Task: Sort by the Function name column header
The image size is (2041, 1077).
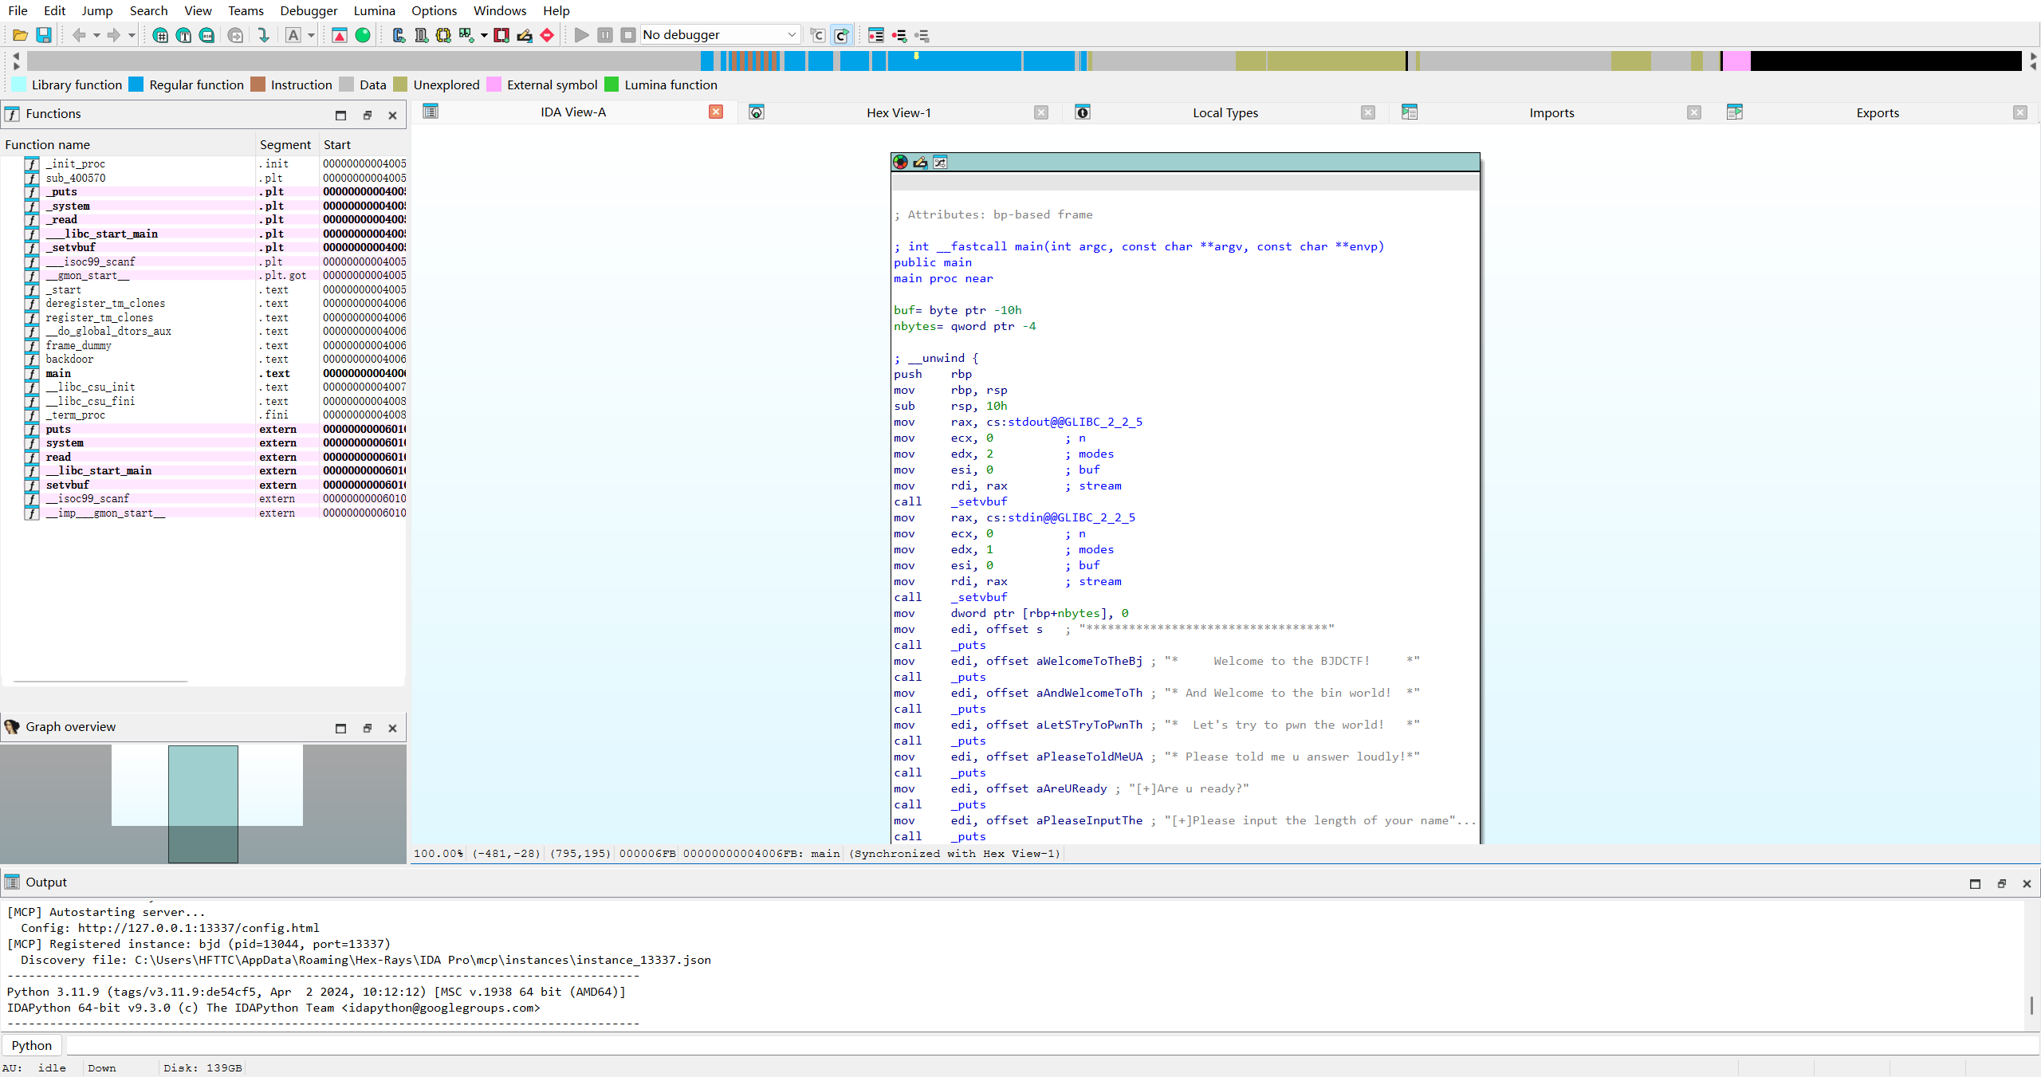Action: click(128, 144)
